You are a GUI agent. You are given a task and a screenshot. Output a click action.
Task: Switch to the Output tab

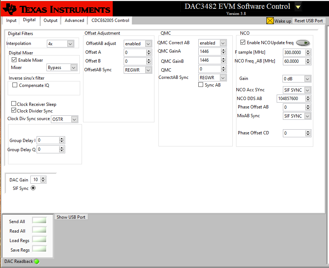(x=51, y=20)
